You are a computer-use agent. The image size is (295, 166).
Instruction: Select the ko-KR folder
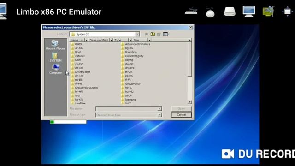point(77,100)
